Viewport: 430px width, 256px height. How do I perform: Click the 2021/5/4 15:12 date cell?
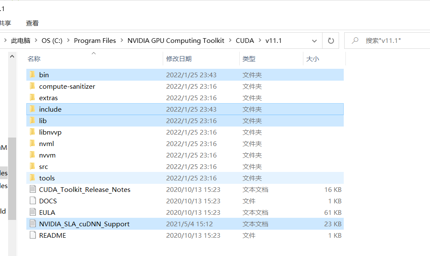[189, 224]
